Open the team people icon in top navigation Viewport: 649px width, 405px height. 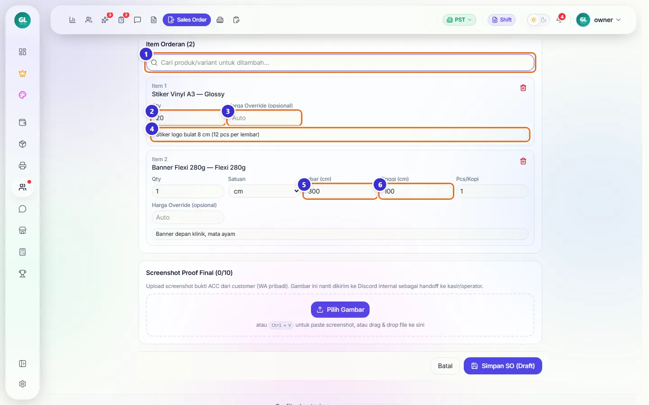(89, 20)
